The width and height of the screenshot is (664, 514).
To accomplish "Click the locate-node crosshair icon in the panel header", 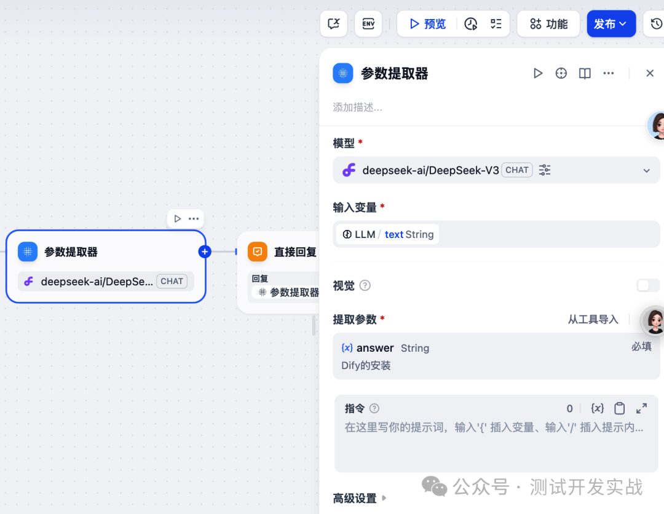I will [x=561, y=73].
